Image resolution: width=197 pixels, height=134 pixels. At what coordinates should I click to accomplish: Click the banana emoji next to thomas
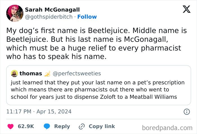(48, 74)
